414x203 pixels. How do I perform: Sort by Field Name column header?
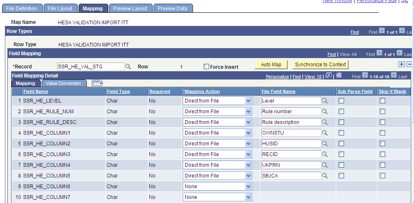tap(36, 91)
